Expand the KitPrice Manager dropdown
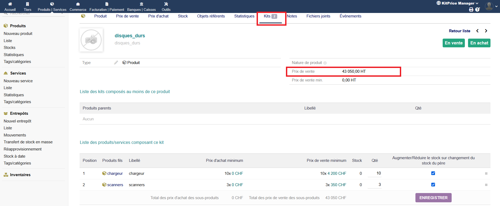This screenshot has height=206, width=500. tap(458, 3)
